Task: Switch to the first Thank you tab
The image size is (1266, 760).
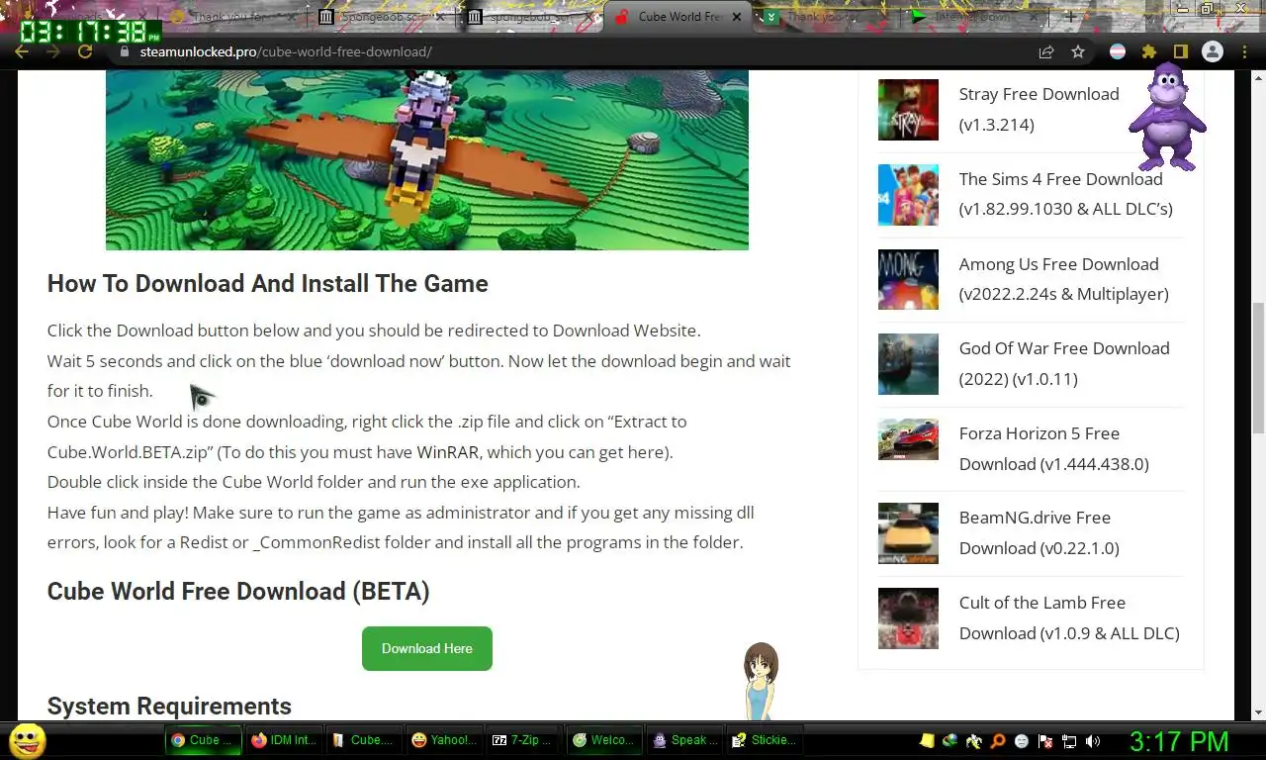Action: pos(232,17)
